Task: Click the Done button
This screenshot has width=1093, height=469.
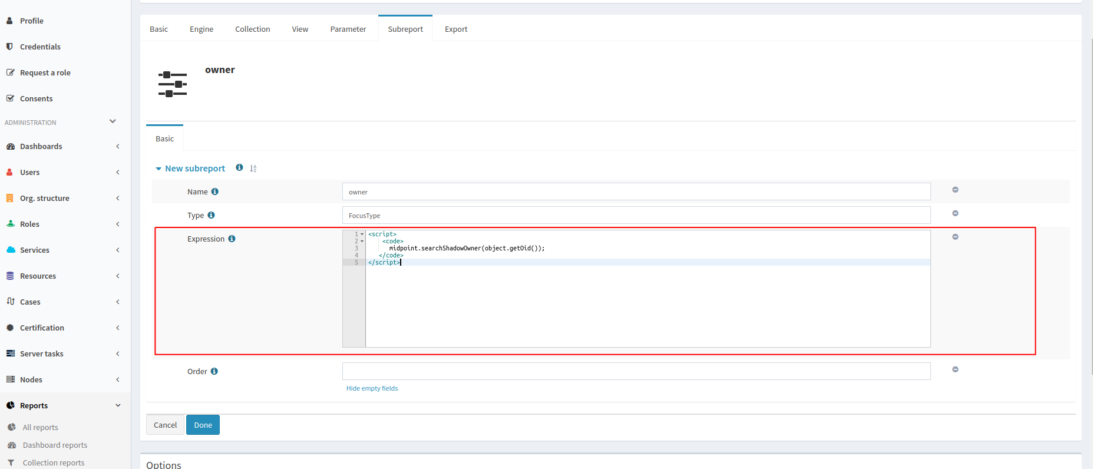Action: coord(203,425)
